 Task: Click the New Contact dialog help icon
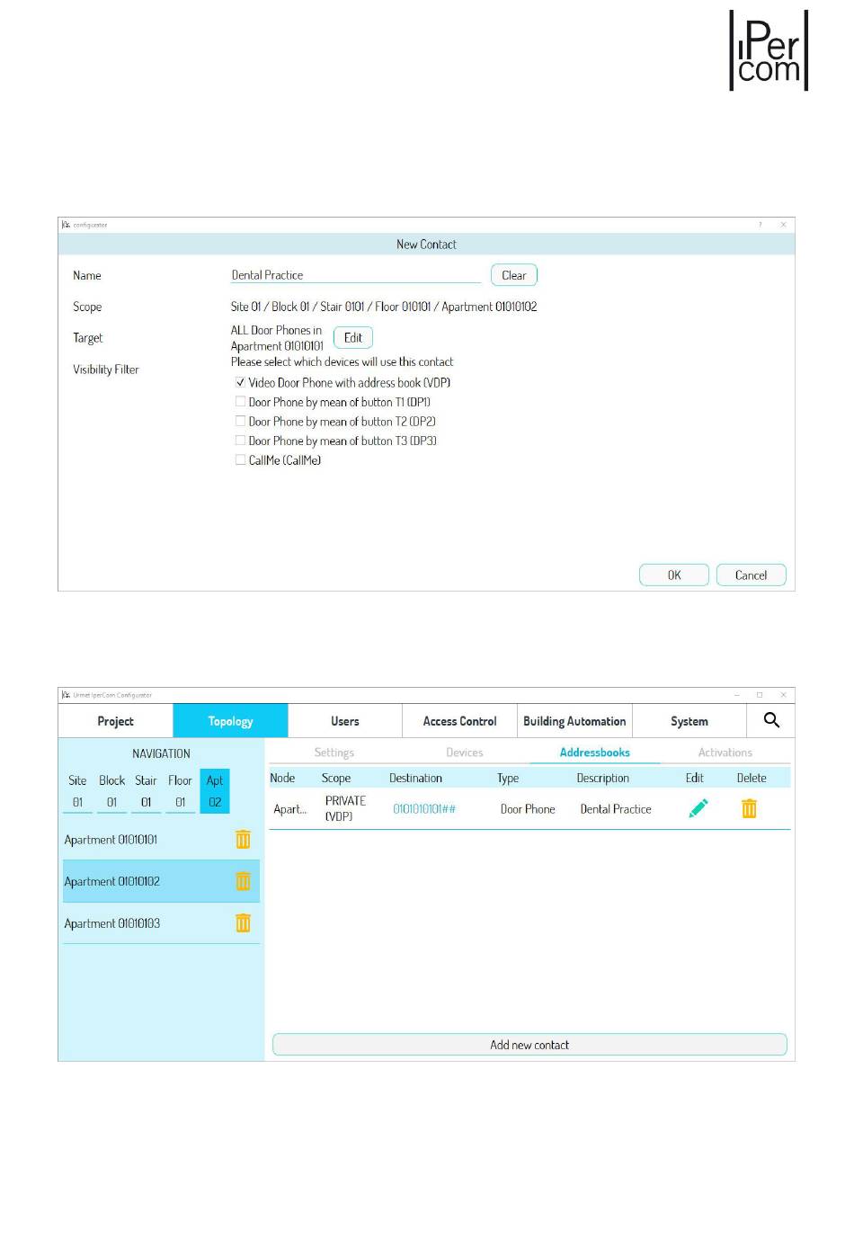(x=760, y=225)
